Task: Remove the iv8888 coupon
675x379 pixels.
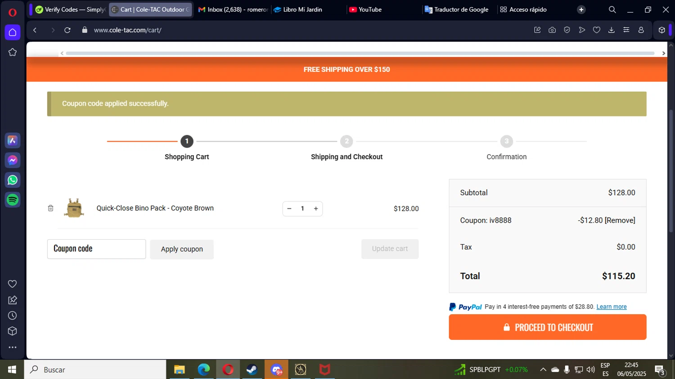Action: [620, 220]
